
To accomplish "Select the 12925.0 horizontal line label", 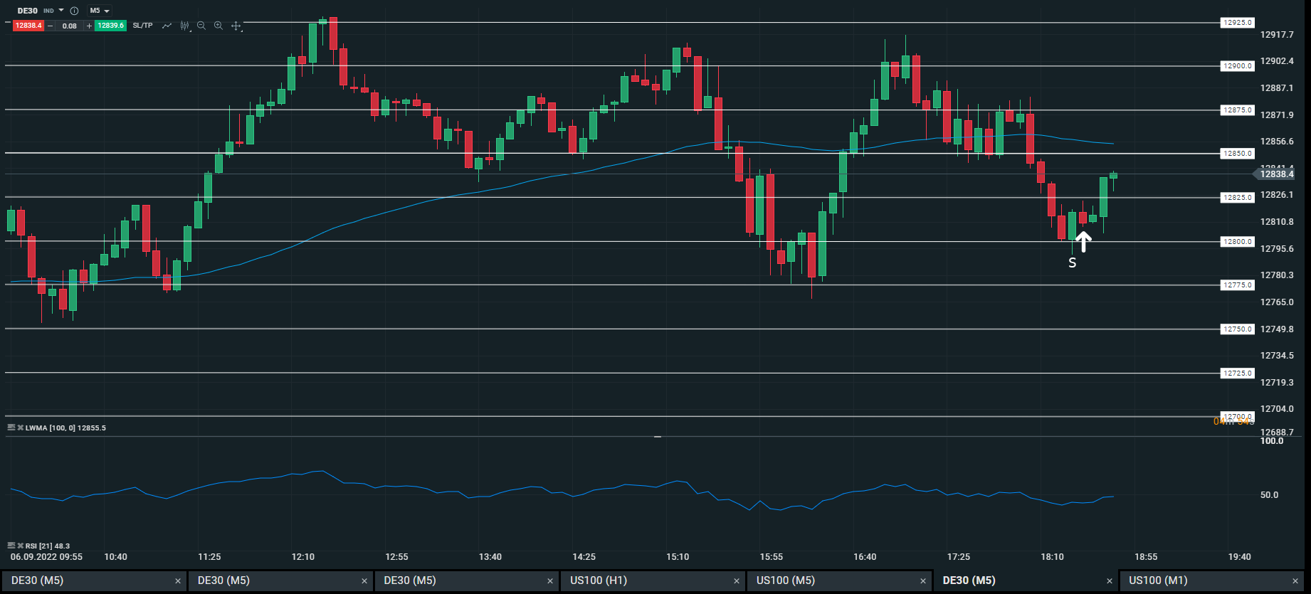I will point(1238,23).
